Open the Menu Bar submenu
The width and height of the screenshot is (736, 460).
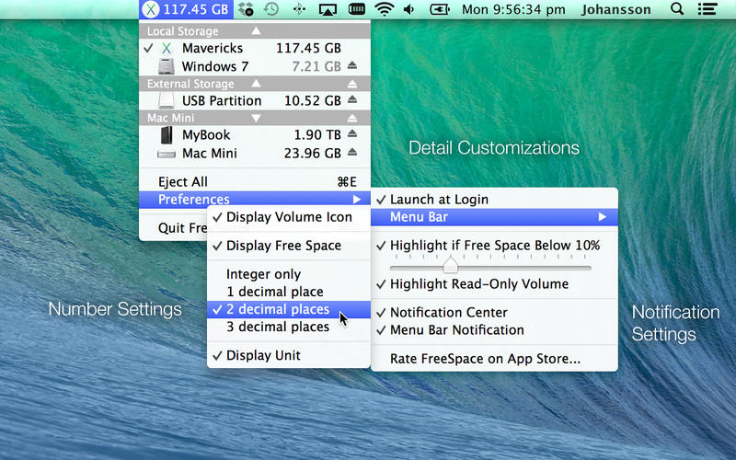pos(494,217)
